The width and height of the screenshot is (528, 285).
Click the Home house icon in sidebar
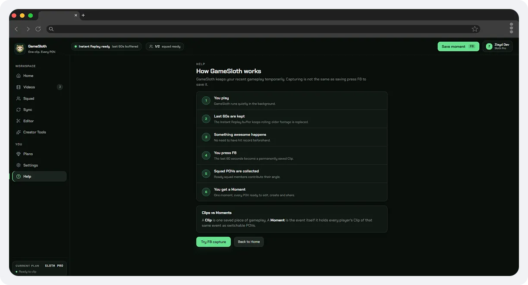click(19, 76)
